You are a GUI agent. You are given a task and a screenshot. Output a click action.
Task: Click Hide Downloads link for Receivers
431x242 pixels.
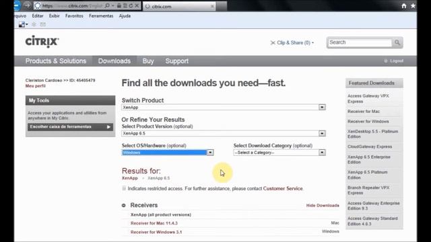(323, 206)
